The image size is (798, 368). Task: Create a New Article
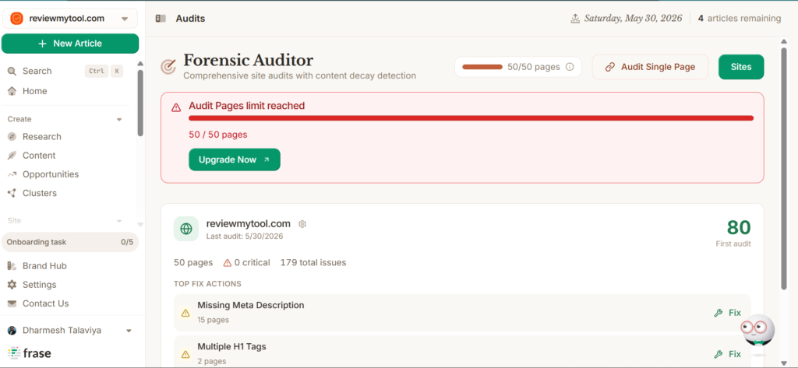click(x=70, y=44)
